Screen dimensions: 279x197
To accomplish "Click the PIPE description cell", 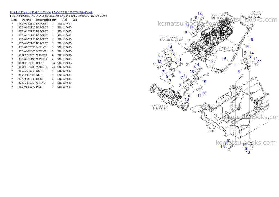I will pos(39,87).
